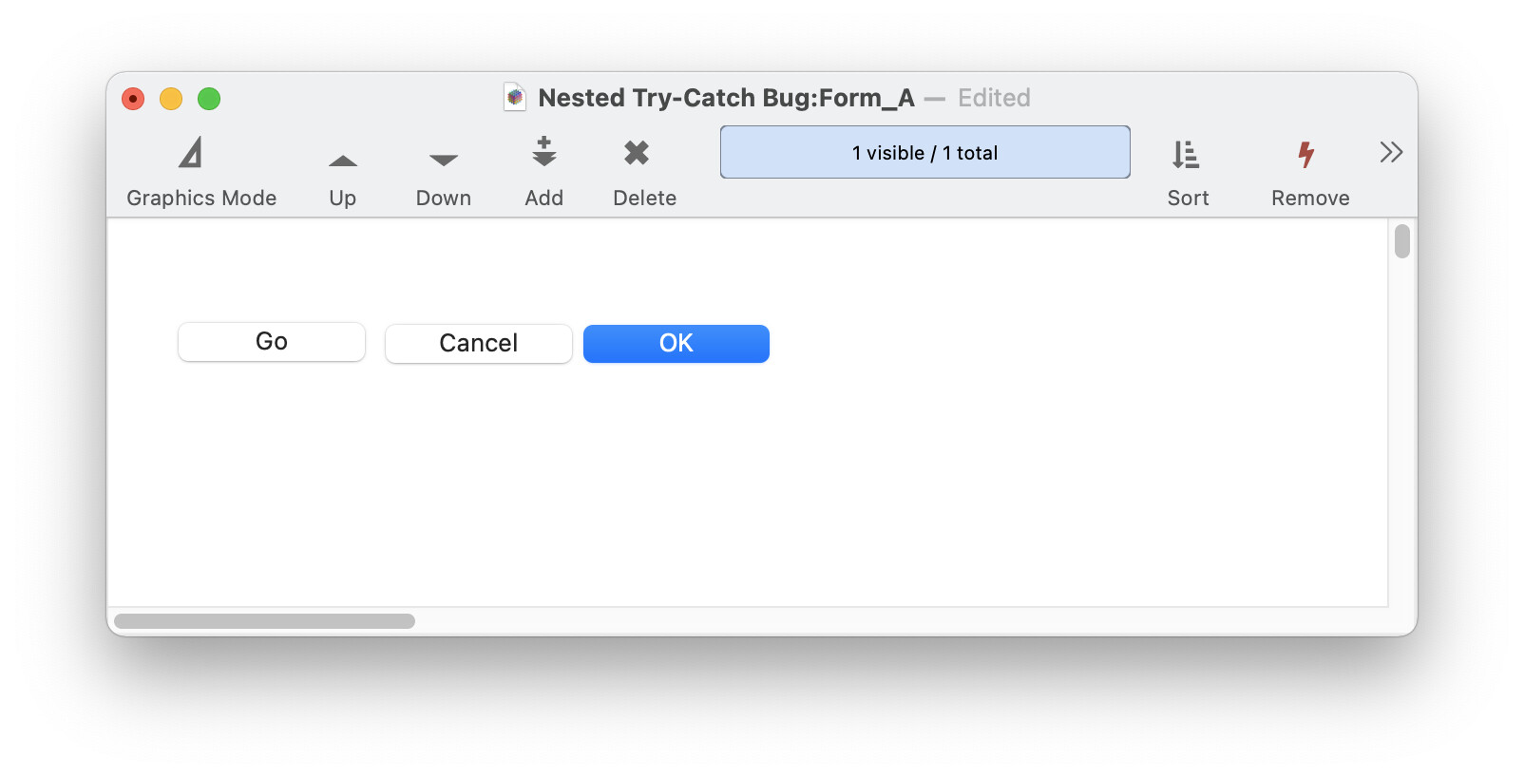The height and width of the screenshot is (777, 1524).
Task: Click the document proxy icon in title bar
Action: click(515, 97)
